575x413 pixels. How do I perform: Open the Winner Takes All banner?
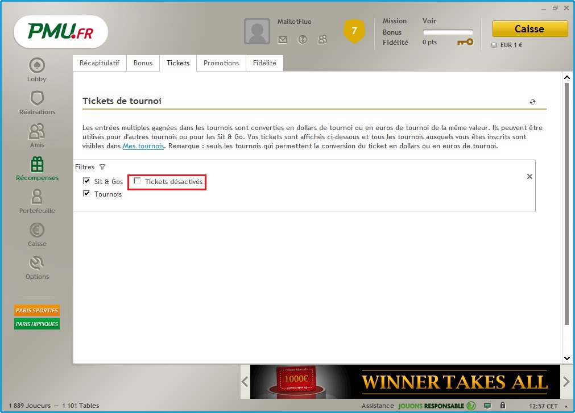click(x=405, y=382)
